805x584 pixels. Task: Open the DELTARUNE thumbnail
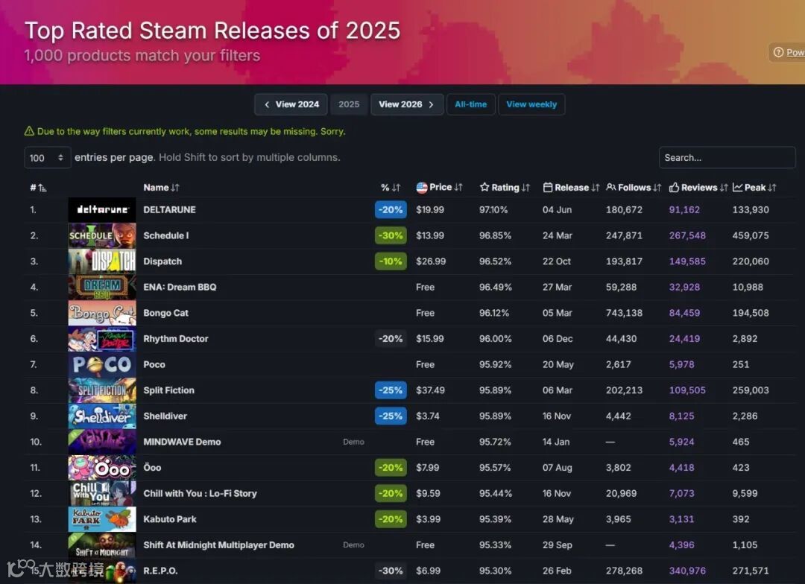coord(102,210)
